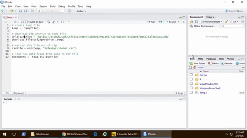Click the editor Save icon beside Source on Save
Screen dimensions: 247x138
22,22
